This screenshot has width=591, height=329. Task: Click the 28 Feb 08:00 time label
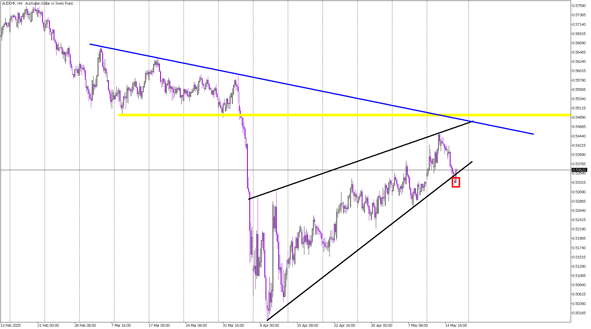[85, 326]
